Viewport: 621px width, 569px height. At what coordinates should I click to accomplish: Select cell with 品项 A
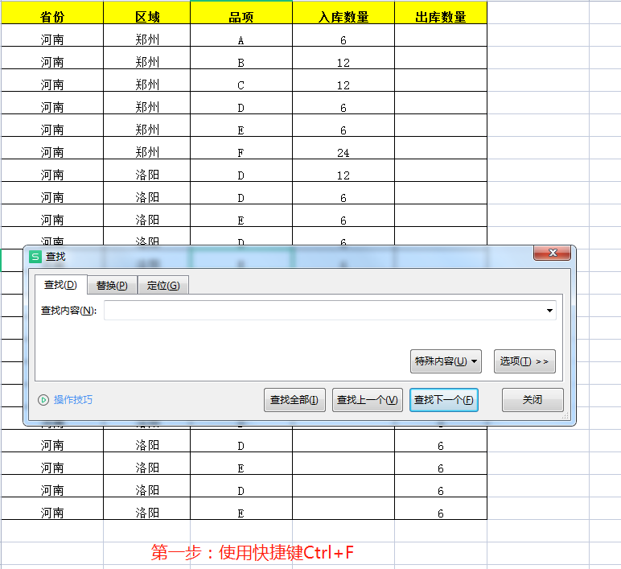(x=241, y=35)
